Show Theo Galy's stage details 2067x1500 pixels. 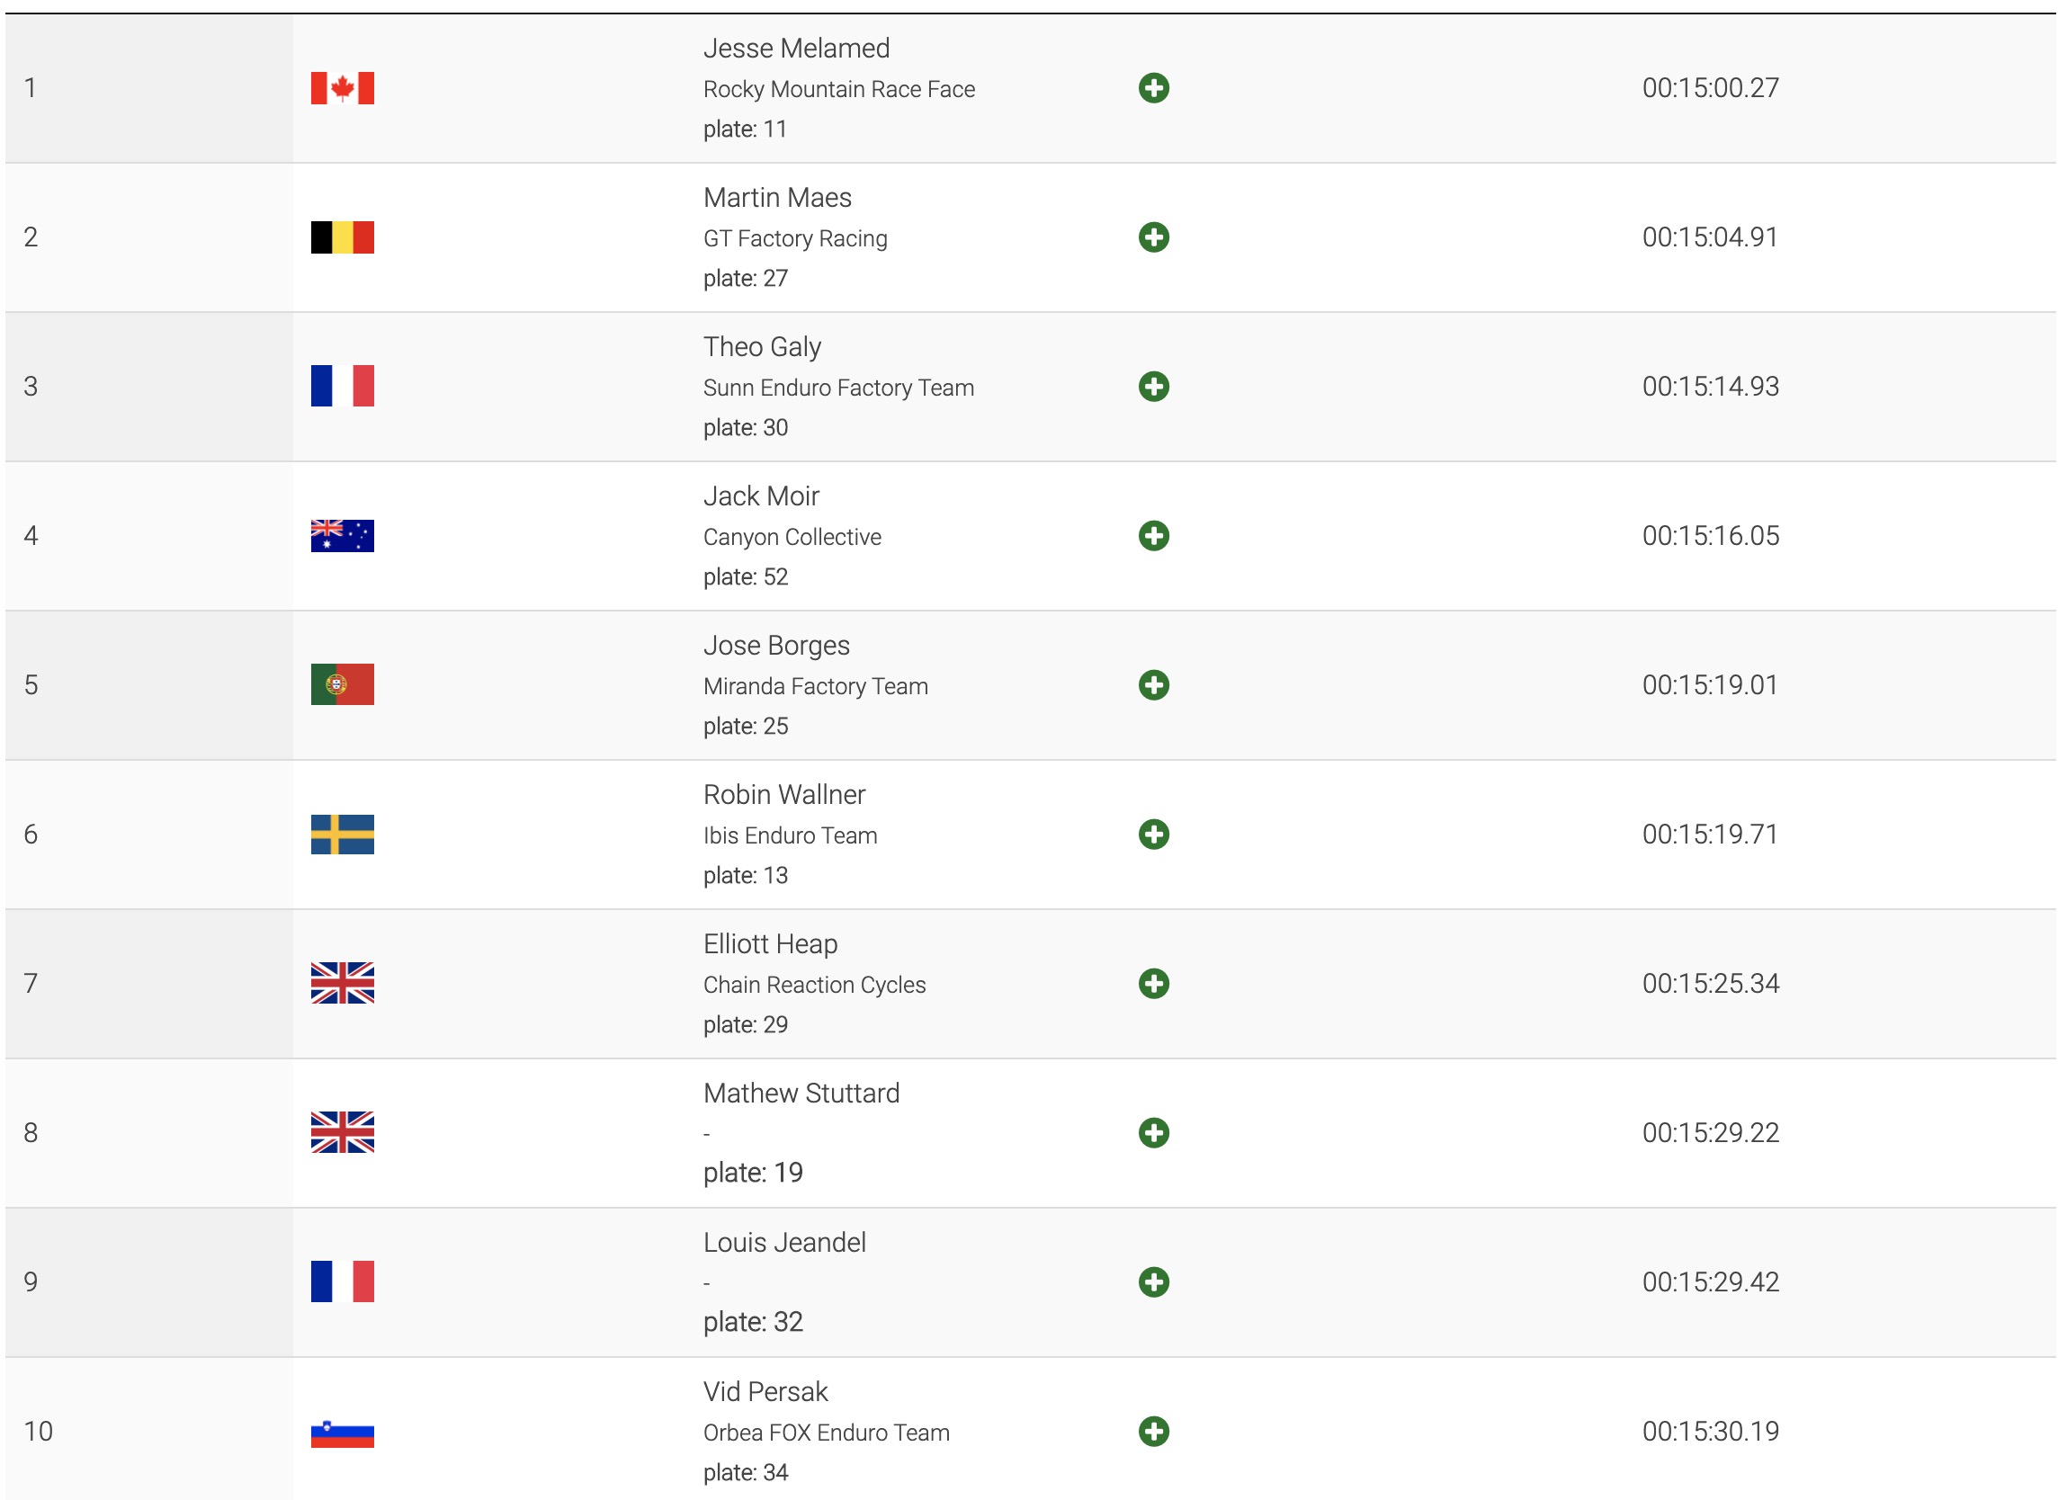1153,387
